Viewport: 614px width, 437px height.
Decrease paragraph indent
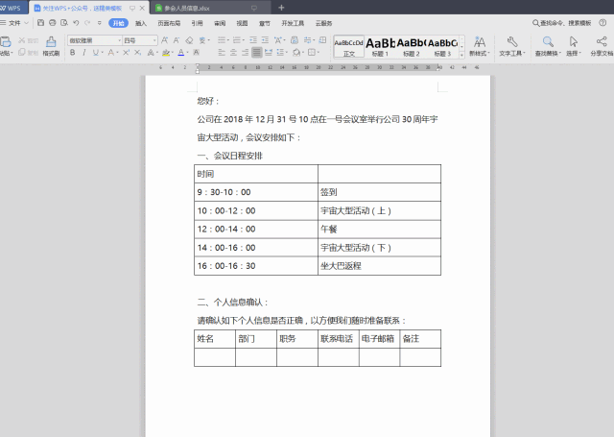[253, 40]
